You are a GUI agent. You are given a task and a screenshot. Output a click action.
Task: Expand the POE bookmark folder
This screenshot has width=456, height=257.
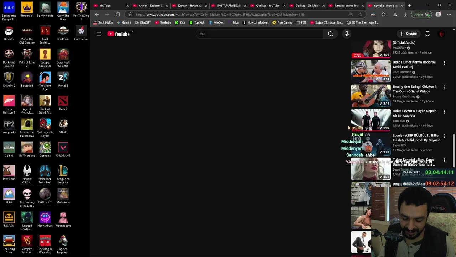(x=301, y=22)
